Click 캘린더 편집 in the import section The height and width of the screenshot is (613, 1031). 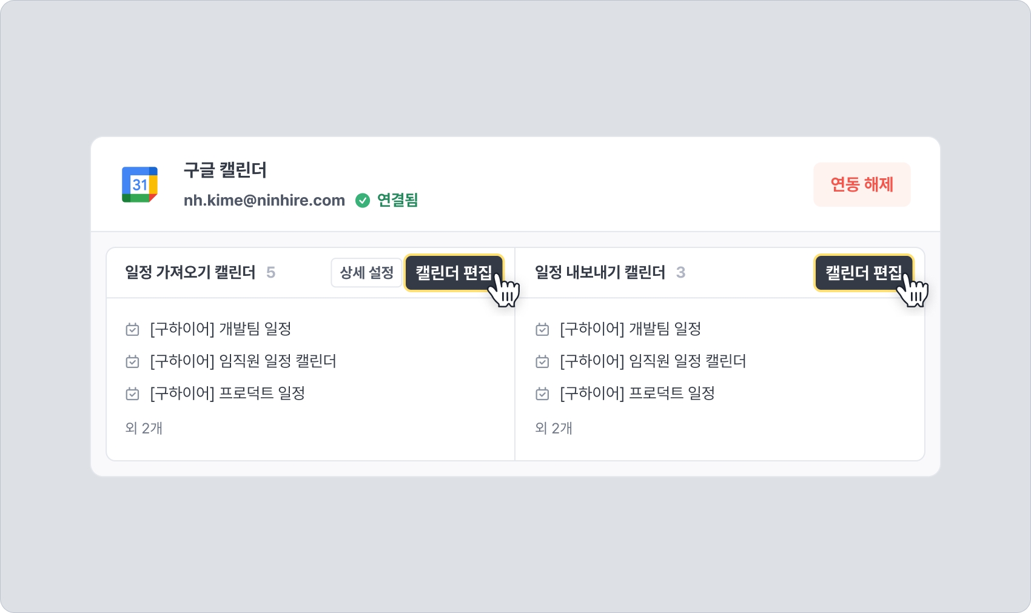(x=454, y=273)
